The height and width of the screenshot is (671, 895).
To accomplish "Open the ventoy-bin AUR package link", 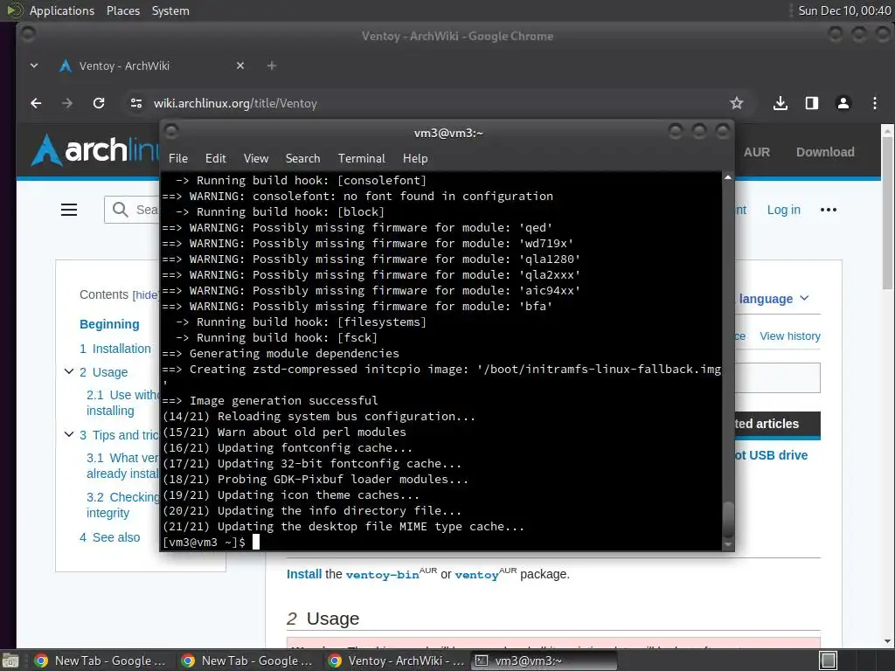I will point(383,575).
